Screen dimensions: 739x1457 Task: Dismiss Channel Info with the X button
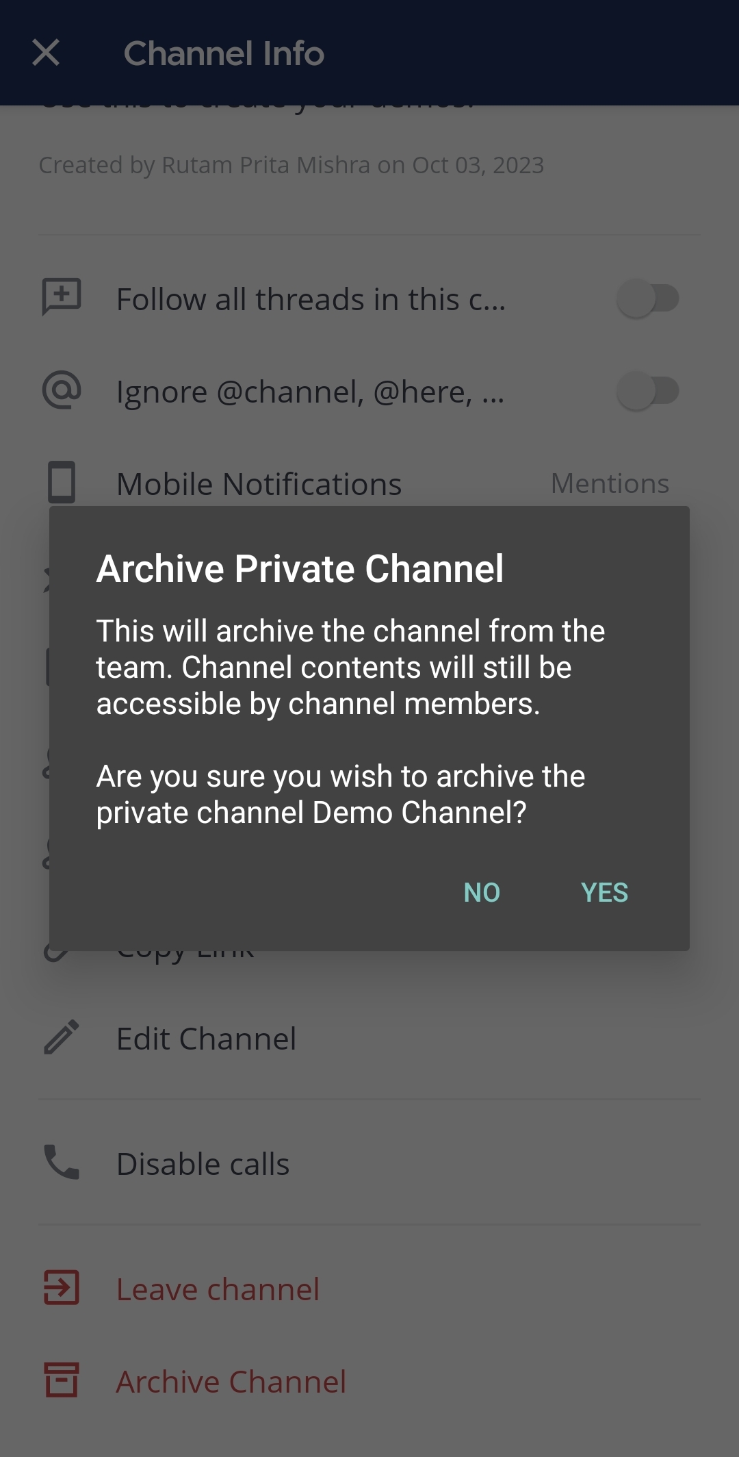(46, 53)
